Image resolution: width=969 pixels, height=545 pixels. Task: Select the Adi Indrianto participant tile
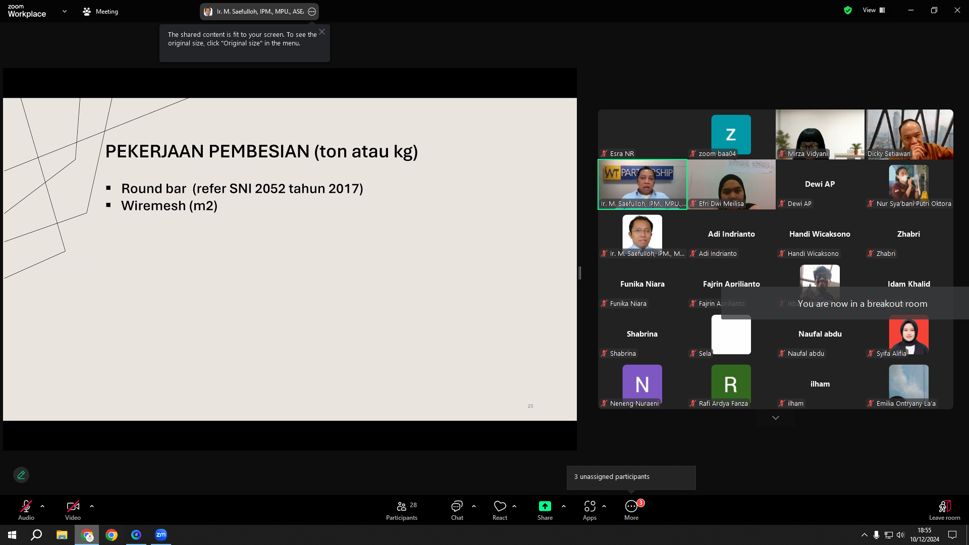tap(731, 234)
